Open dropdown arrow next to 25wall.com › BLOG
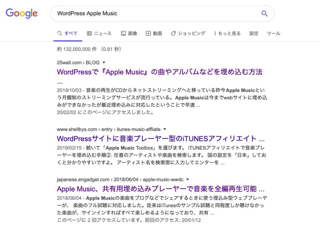 [104, 62]
